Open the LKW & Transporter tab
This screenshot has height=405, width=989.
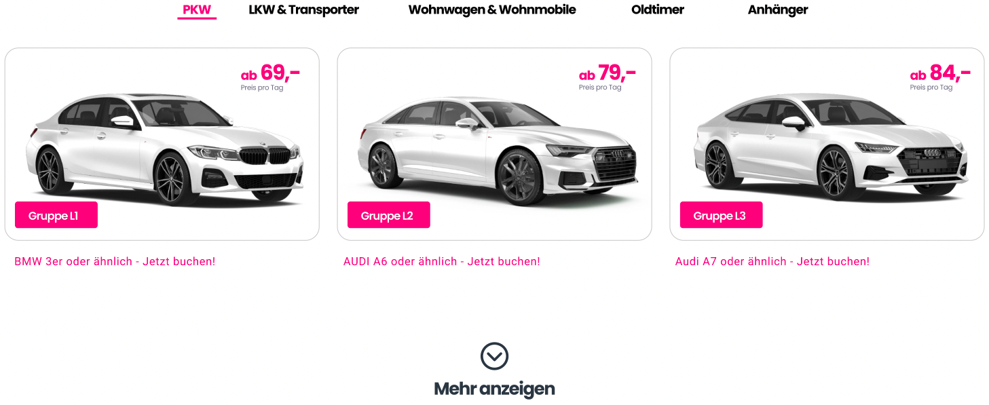coord(303,9)
